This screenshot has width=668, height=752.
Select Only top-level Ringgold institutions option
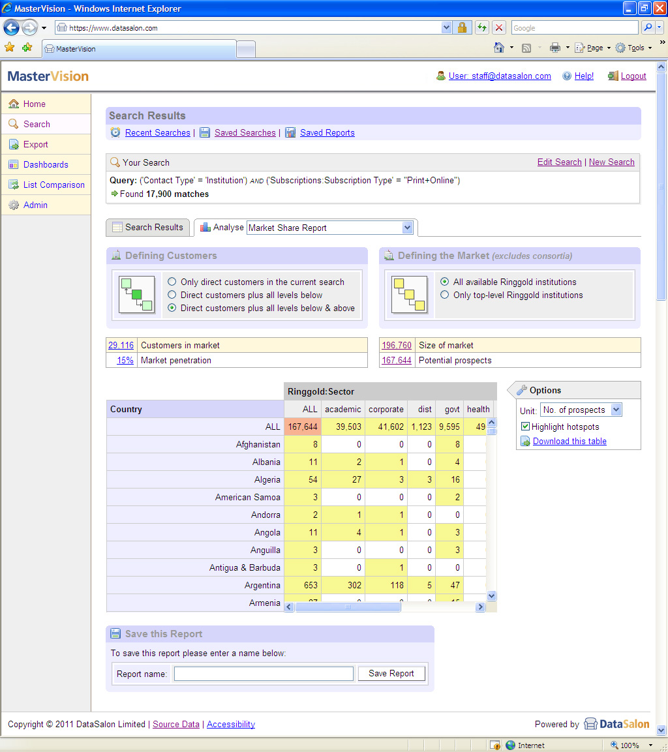click(x=445, y=295)
